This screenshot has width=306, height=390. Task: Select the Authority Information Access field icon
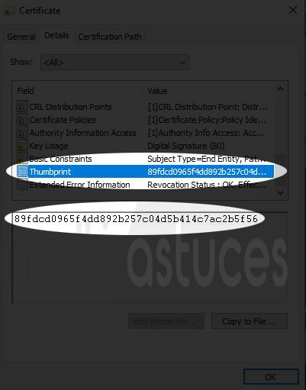(x=22, y=133)
